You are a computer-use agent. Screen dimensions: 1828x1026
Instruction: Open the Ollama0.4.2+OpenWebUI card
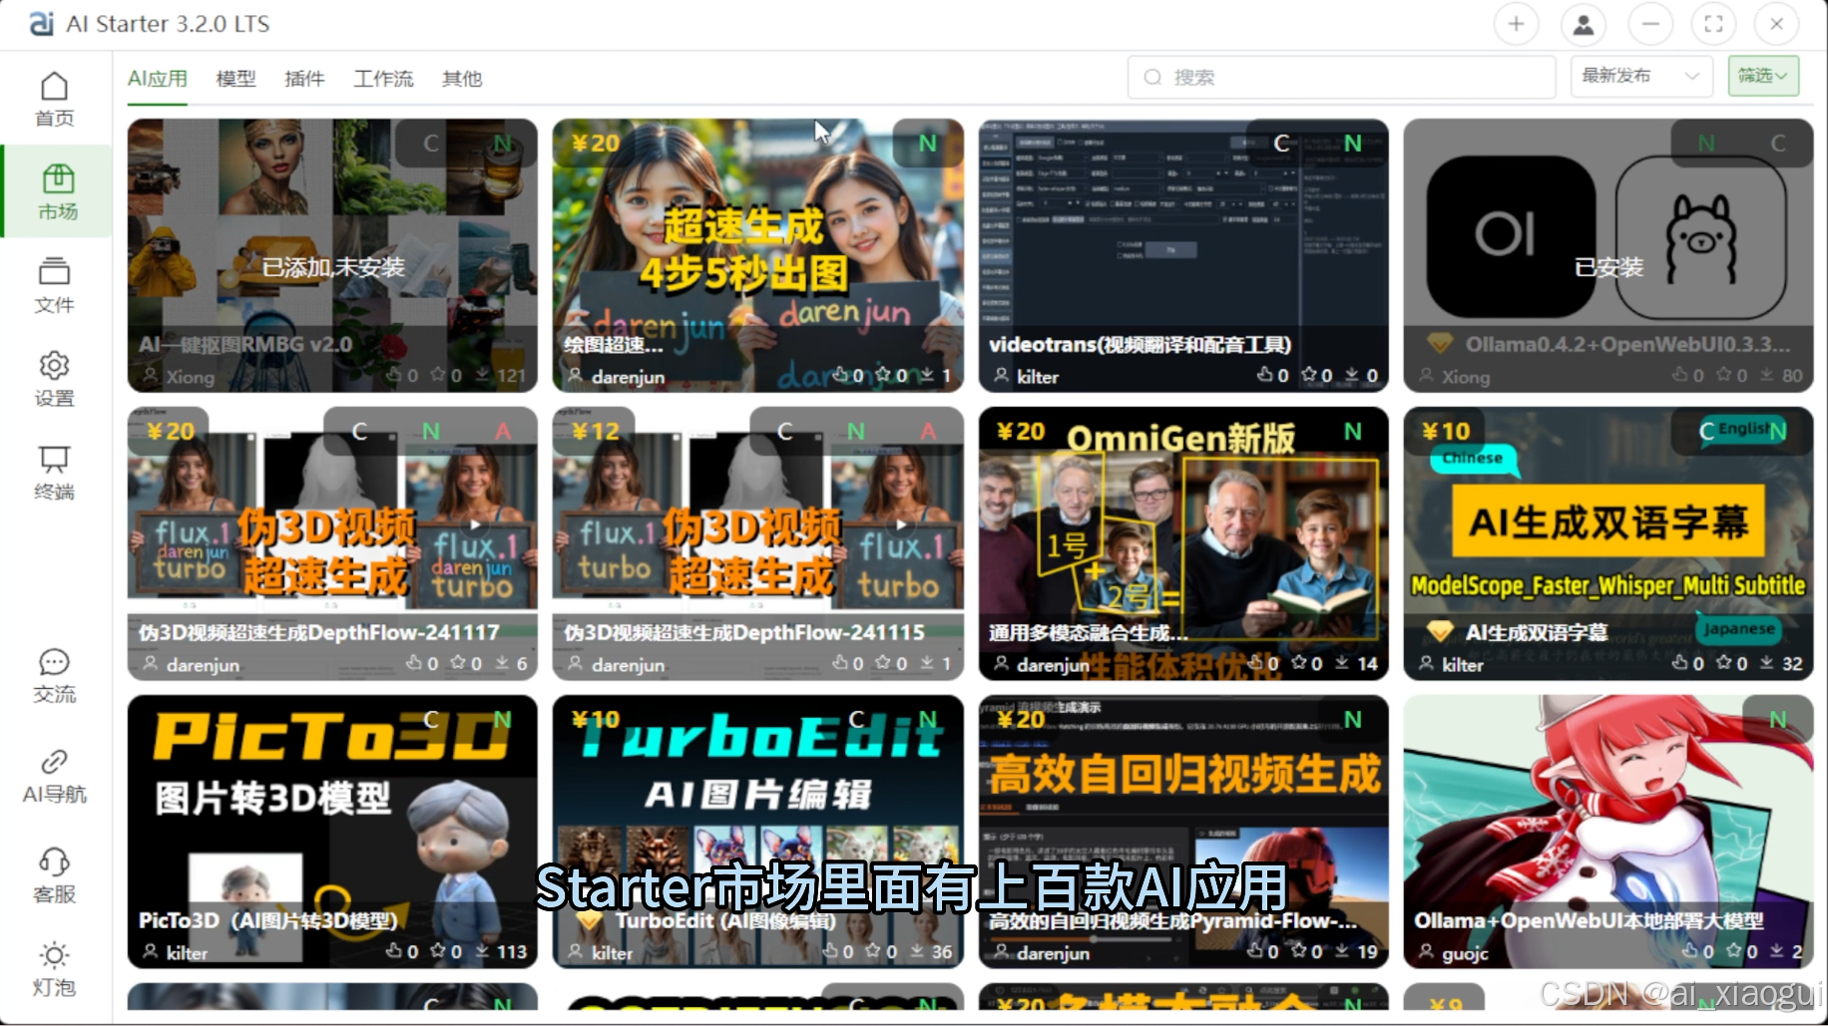coord(1608,255)
